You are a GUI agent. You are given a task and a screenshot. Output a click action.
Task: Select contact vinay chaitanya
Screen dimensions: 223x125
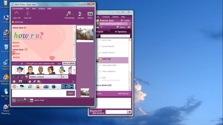pos(109,72)
